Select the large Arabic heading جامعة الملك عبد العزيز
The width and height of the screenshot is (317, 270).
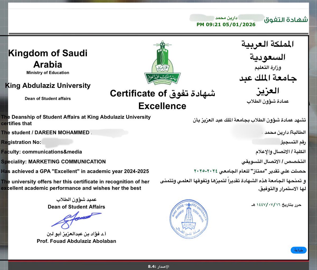click(268, 84)
